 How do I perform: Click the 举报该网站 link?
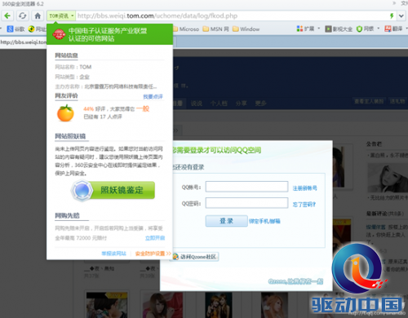click(x=113, y=254)
